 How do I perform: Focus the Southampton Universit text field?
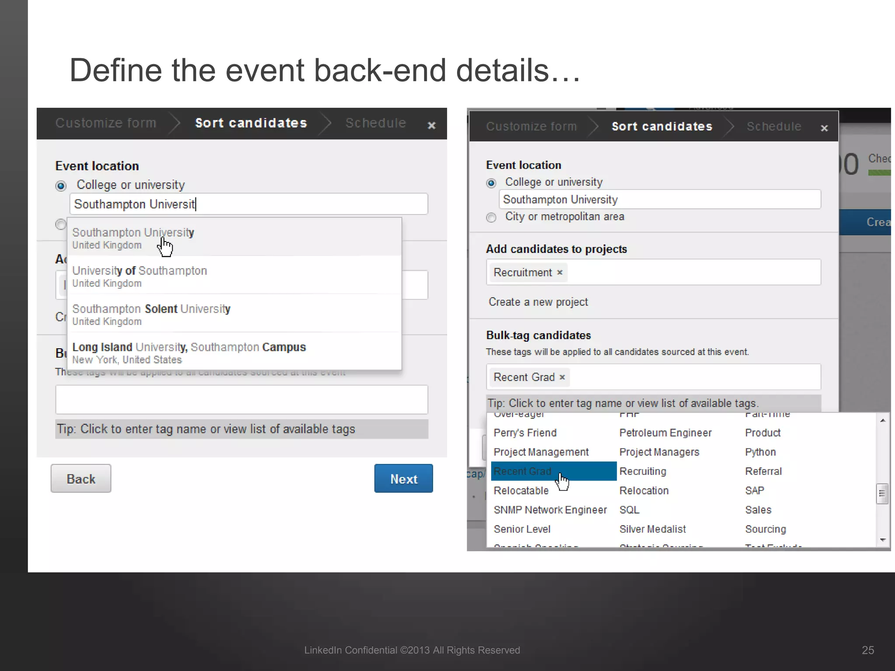pyautogui.click(x=249, y=204)
